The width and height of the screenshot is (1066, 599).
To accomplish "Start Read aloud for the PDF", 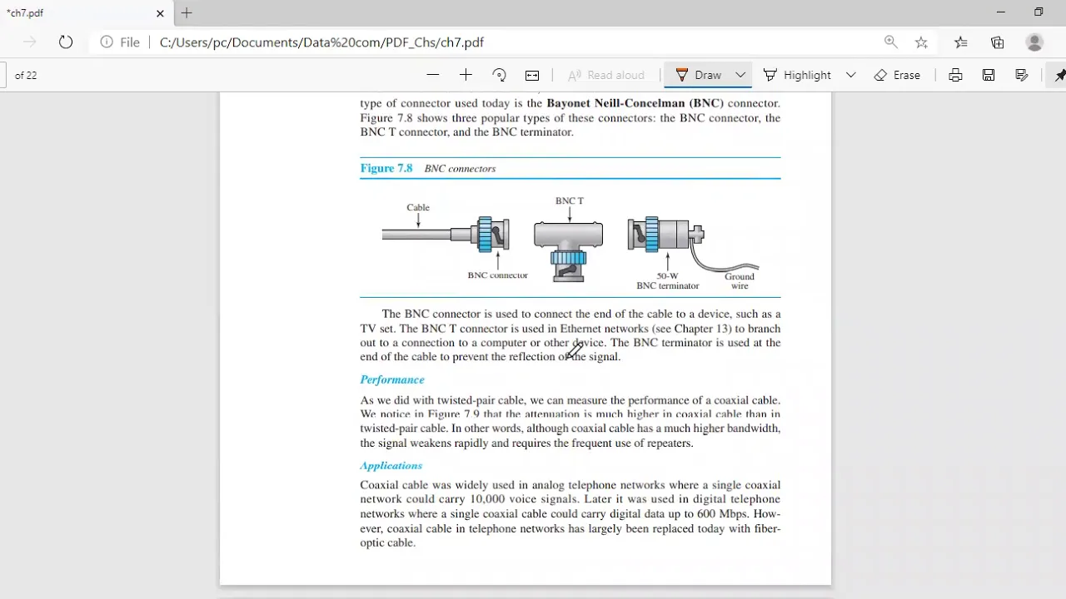I will [606, 75].
